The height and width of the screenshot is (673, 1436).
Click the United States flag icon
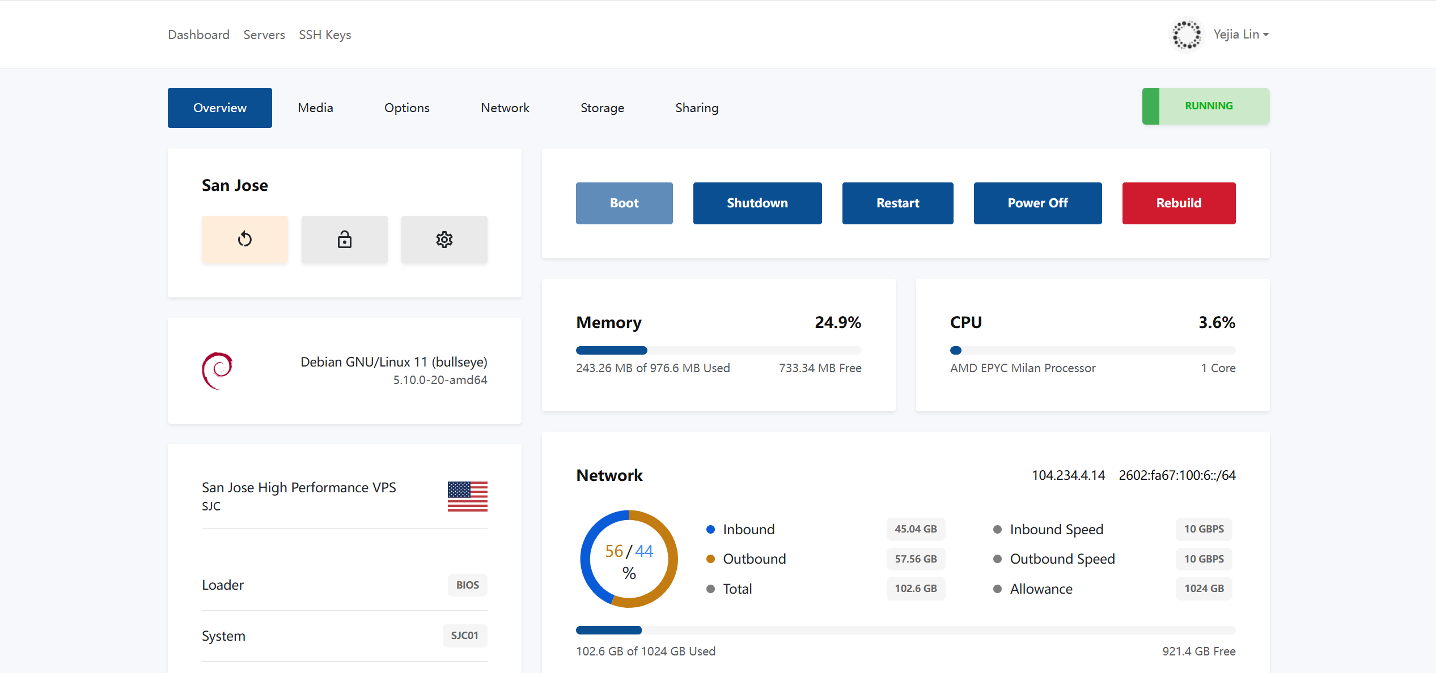467,496
